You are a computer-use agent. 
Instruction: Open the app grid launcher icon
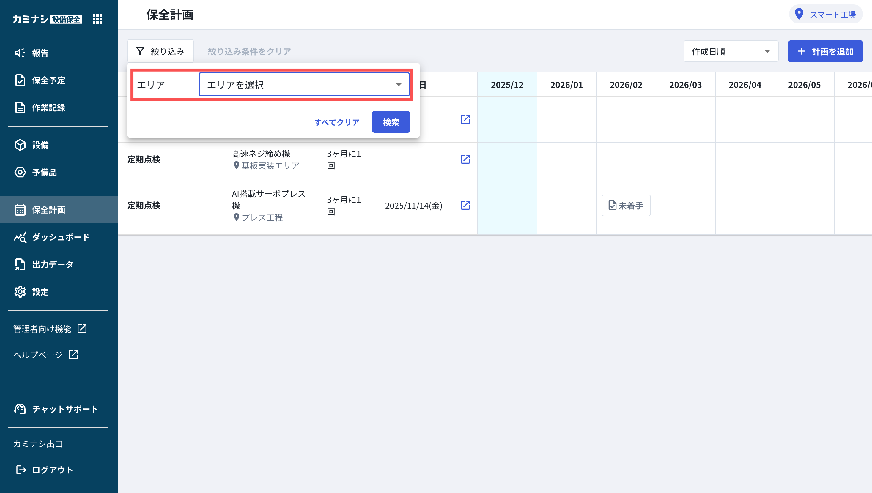(x=97, y=19)
